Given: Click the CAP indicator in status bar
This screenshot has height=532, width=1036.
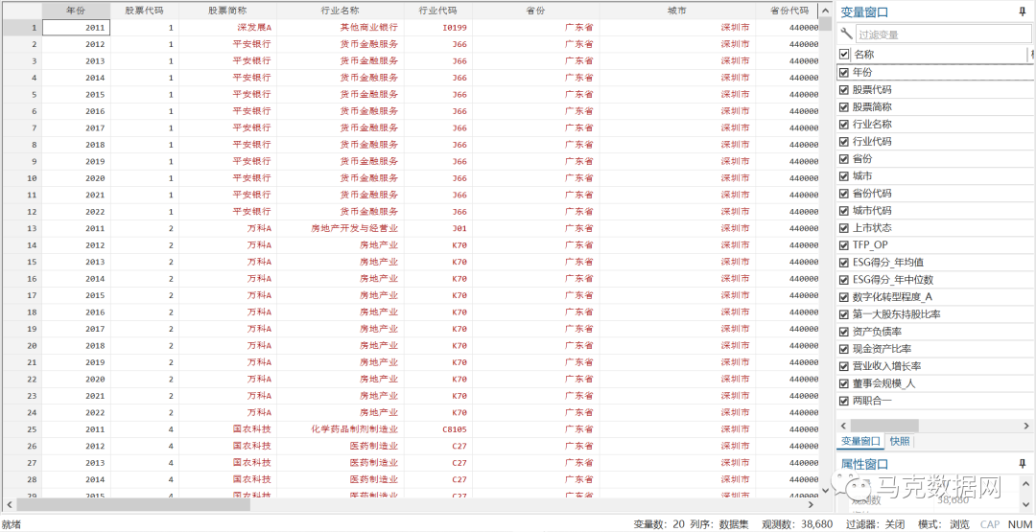Looking at the screenshot, I should tap(989, 524).
